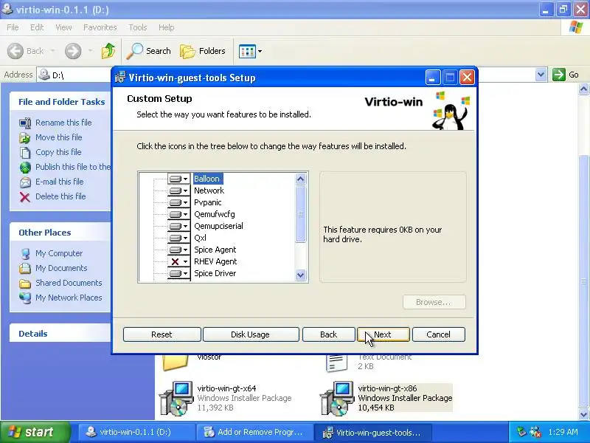This screenshot has width=590, height=443.
Task: Select the Spice Driver feature row
Action: (x=215, y=273)
